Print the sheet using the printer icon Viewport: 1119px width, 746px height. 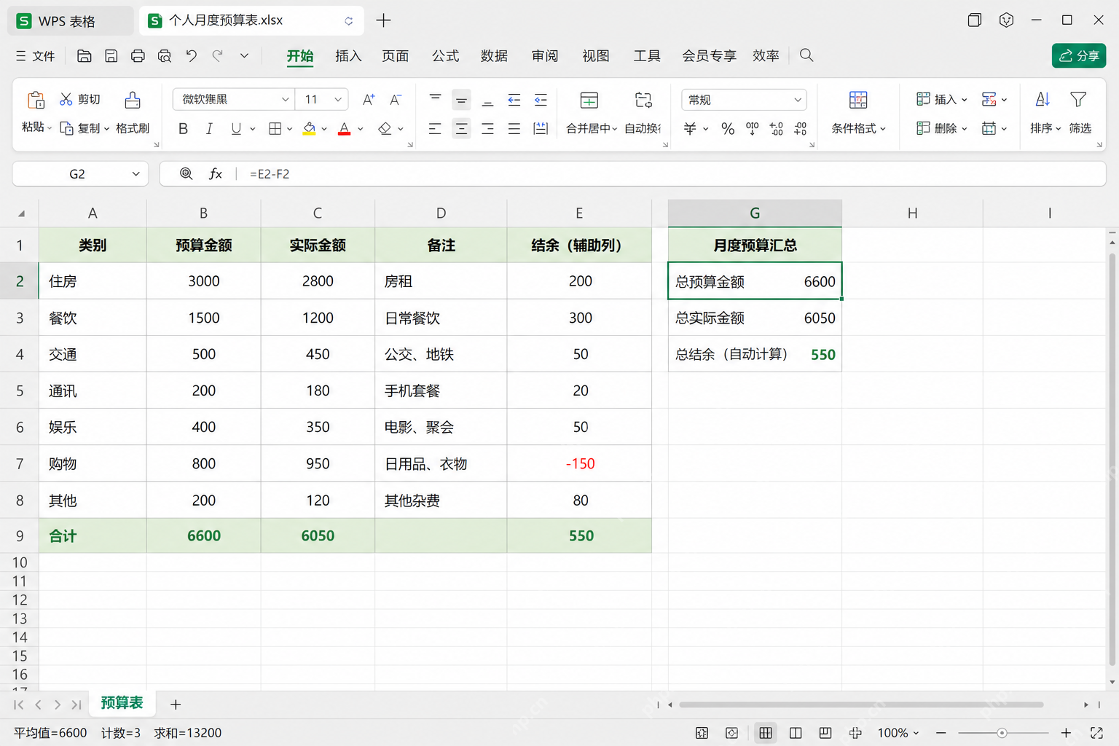coord(138,56)
